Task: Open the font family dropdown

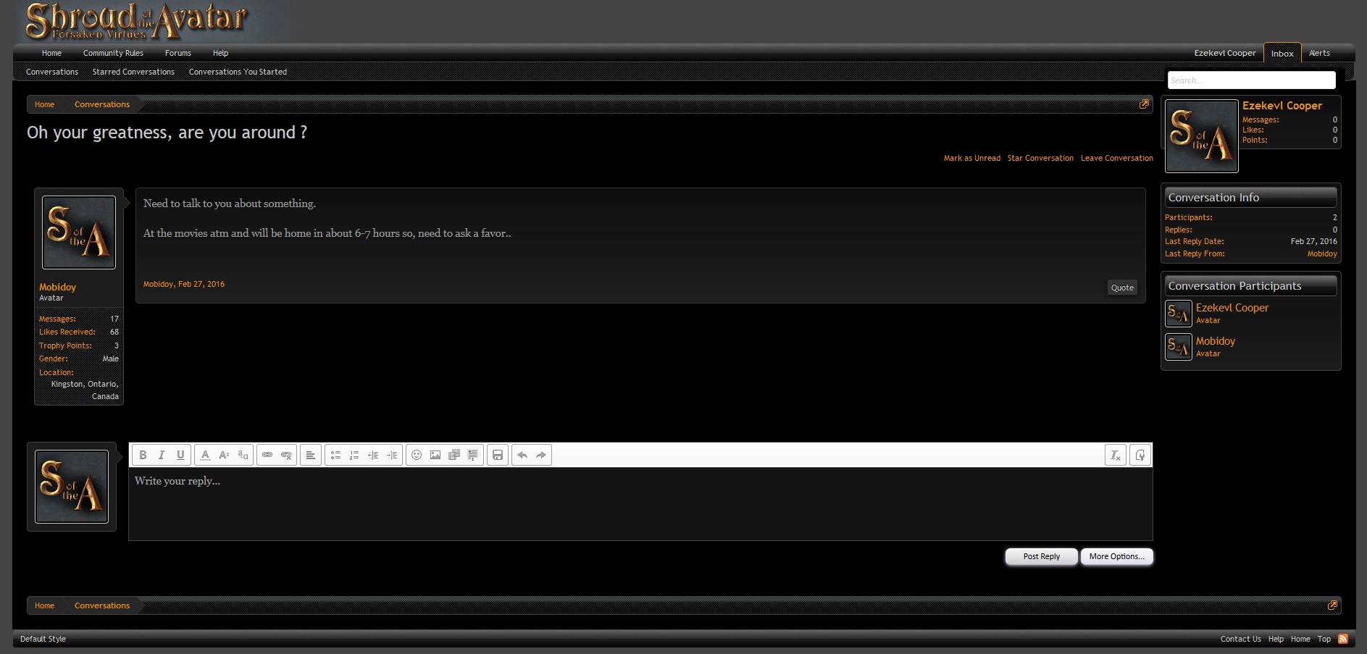Action: (x=243, y=455)
